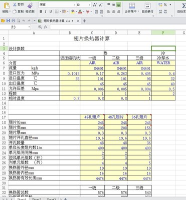The height and width of the screenshot is (200, 186).
Task: Open a new document tab with plus
Action: coord(85,21)
